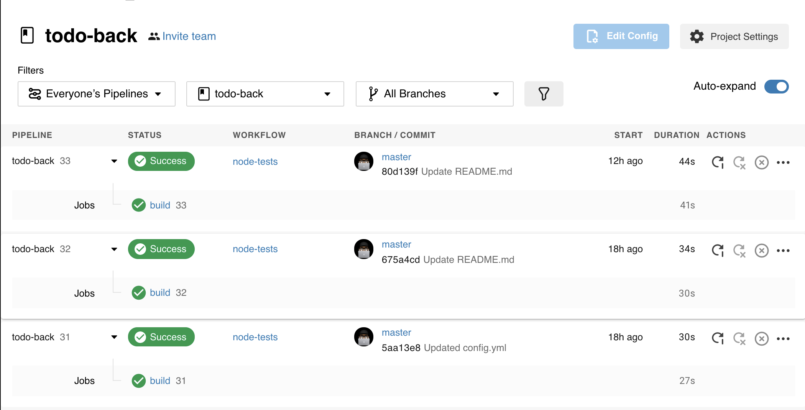This screenshot has width=805, height=410.
Task: Toggle the Auto-expand switch
Action: [776, 86]
